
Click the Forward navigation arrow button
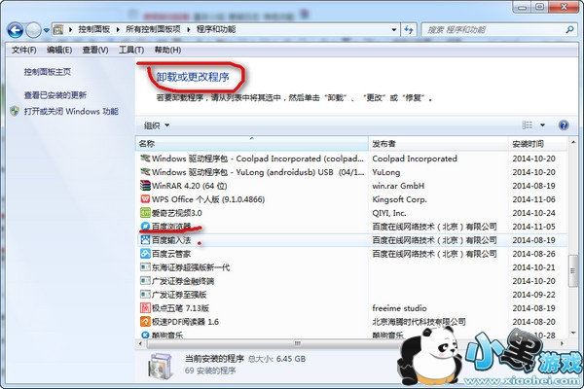click(x=33, y=30)
